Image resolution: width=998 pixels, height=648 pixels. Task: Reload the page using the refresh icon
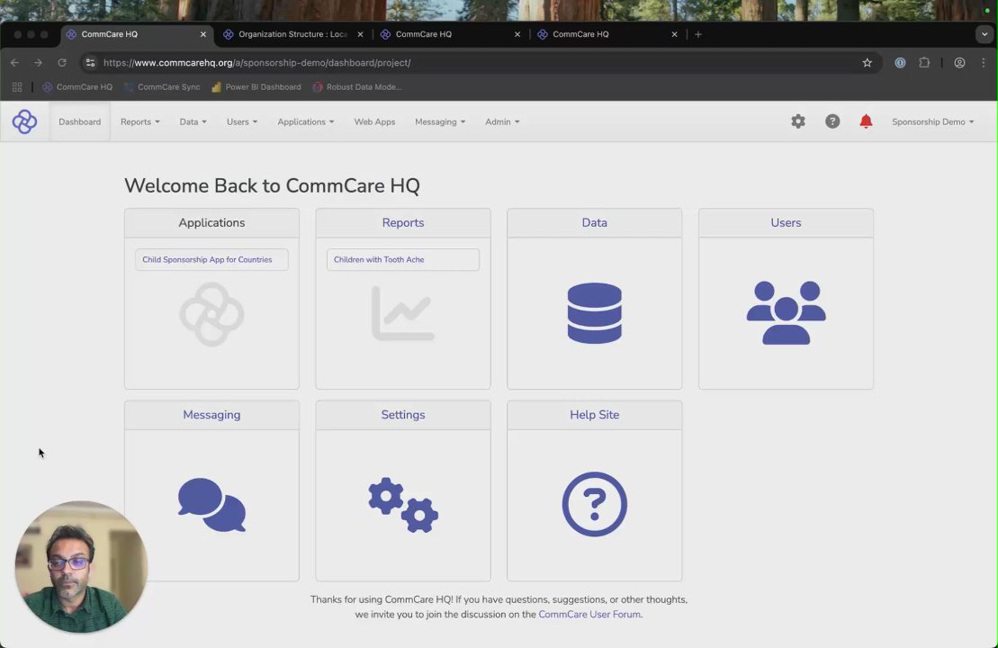tap(62, 62)
